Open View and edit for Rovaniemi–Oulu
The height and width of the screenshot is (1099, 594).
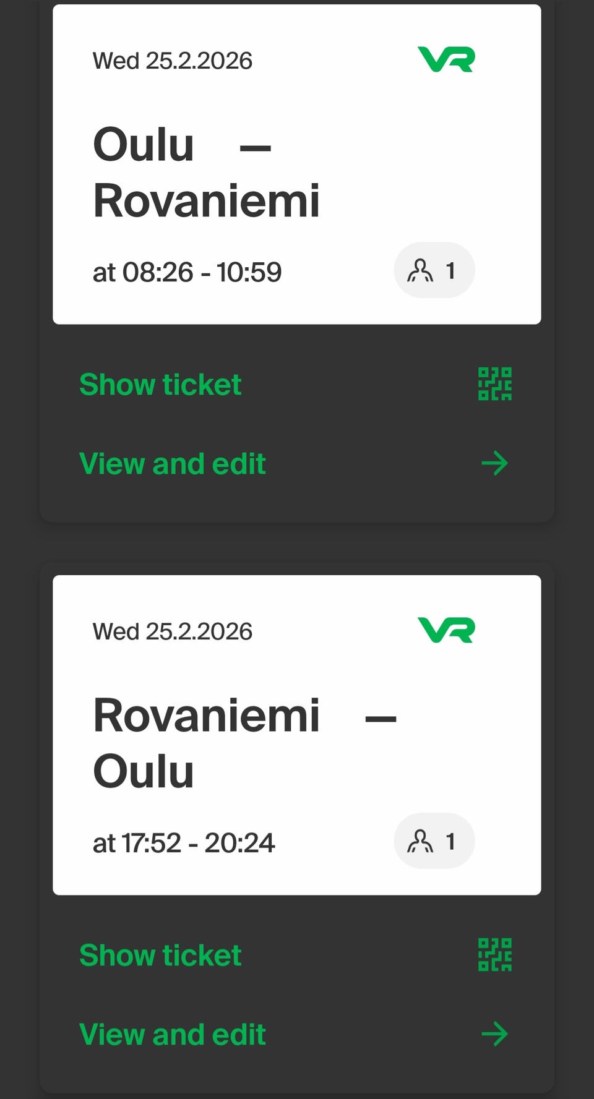click(x=173, y=1035)
